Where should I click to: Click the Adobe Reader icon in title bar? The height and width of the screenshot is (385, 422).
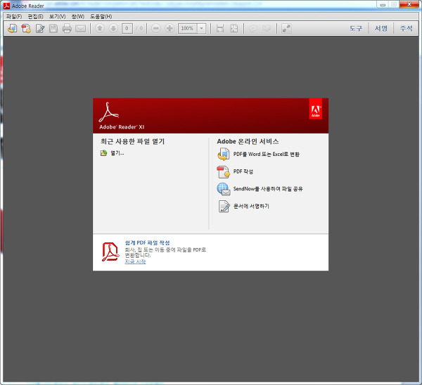[x=6, y=6]
